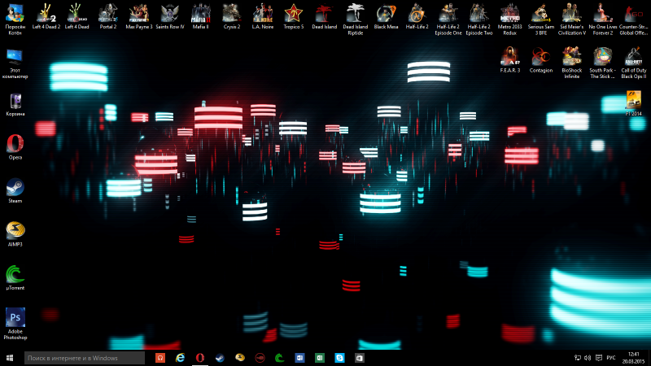Viewport: 651px width, 366px height.
Task: Switch input language via РУС indicator
Action: point(611,358)
